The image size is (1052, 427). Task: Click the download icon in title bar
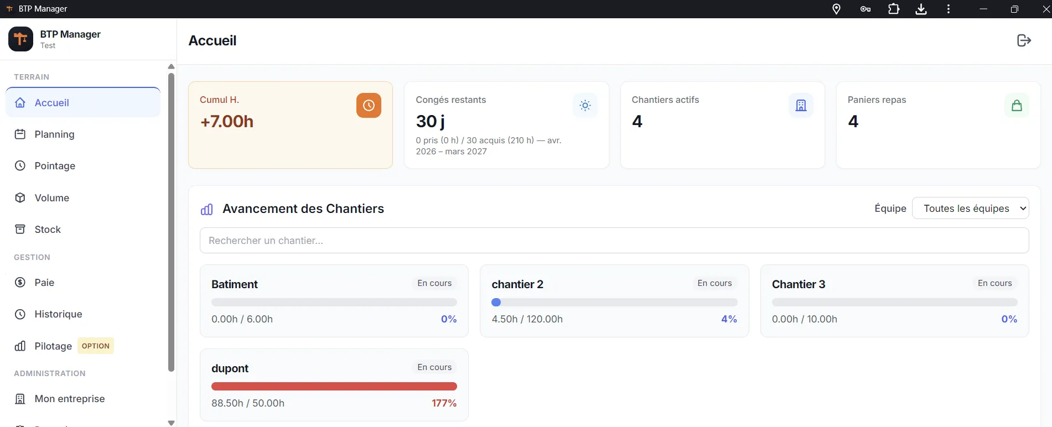pyautogui.click(x=921, y=9)
